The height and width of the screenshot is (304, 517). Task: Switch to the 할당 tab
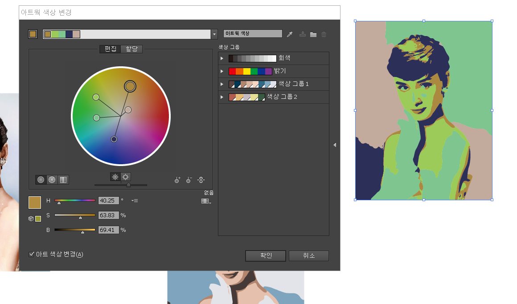point(131,49)
